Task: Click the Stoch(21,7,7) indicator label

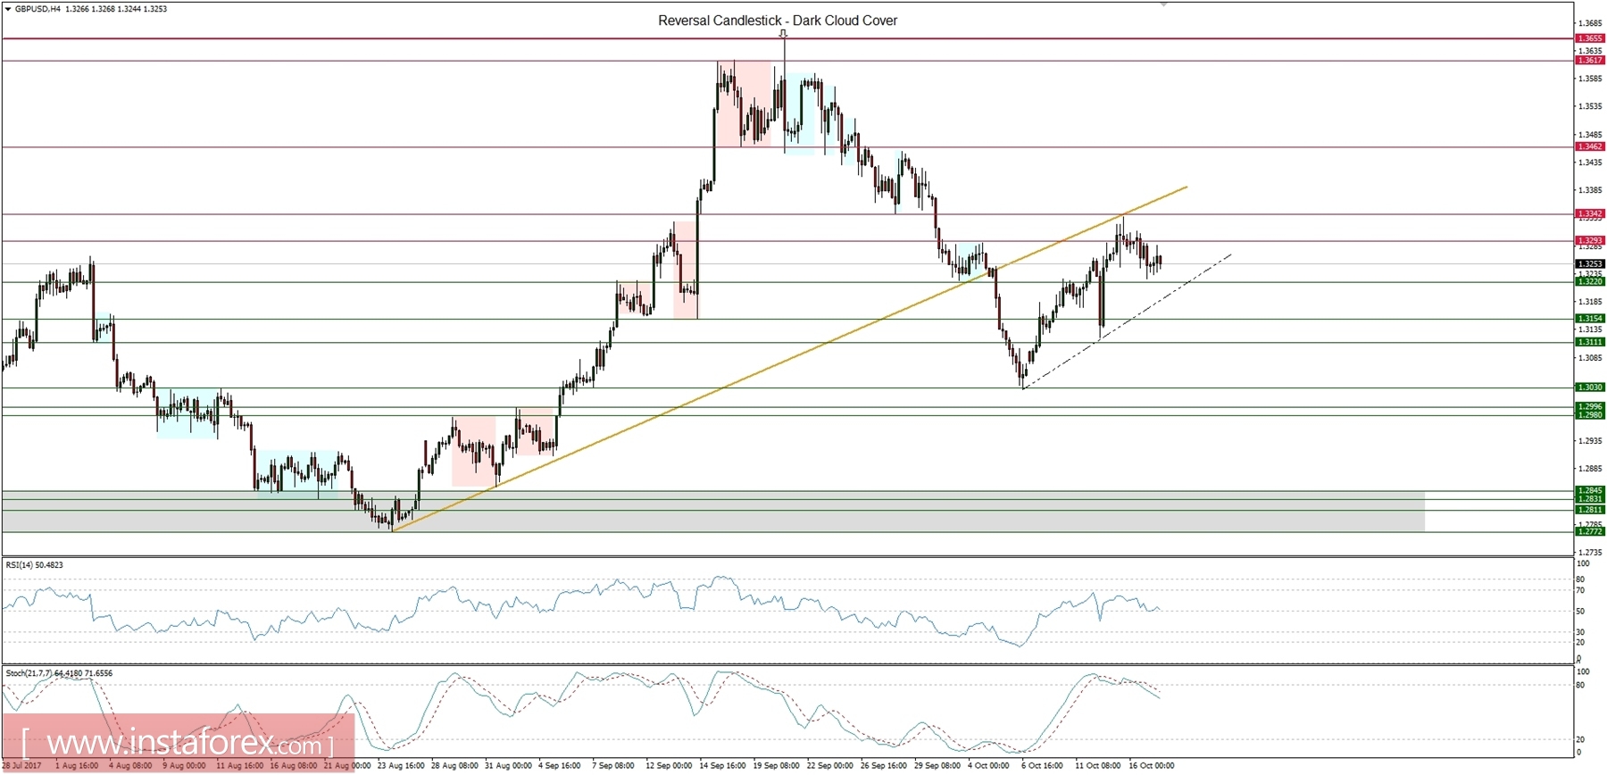Action: pos(59,673)
